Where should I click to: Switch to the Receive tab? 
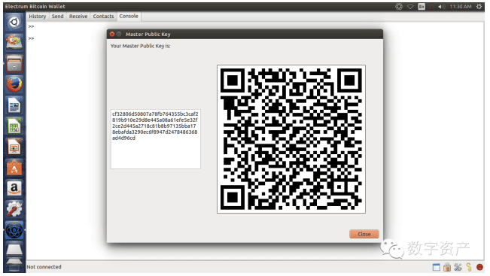[x=78, y=17]
